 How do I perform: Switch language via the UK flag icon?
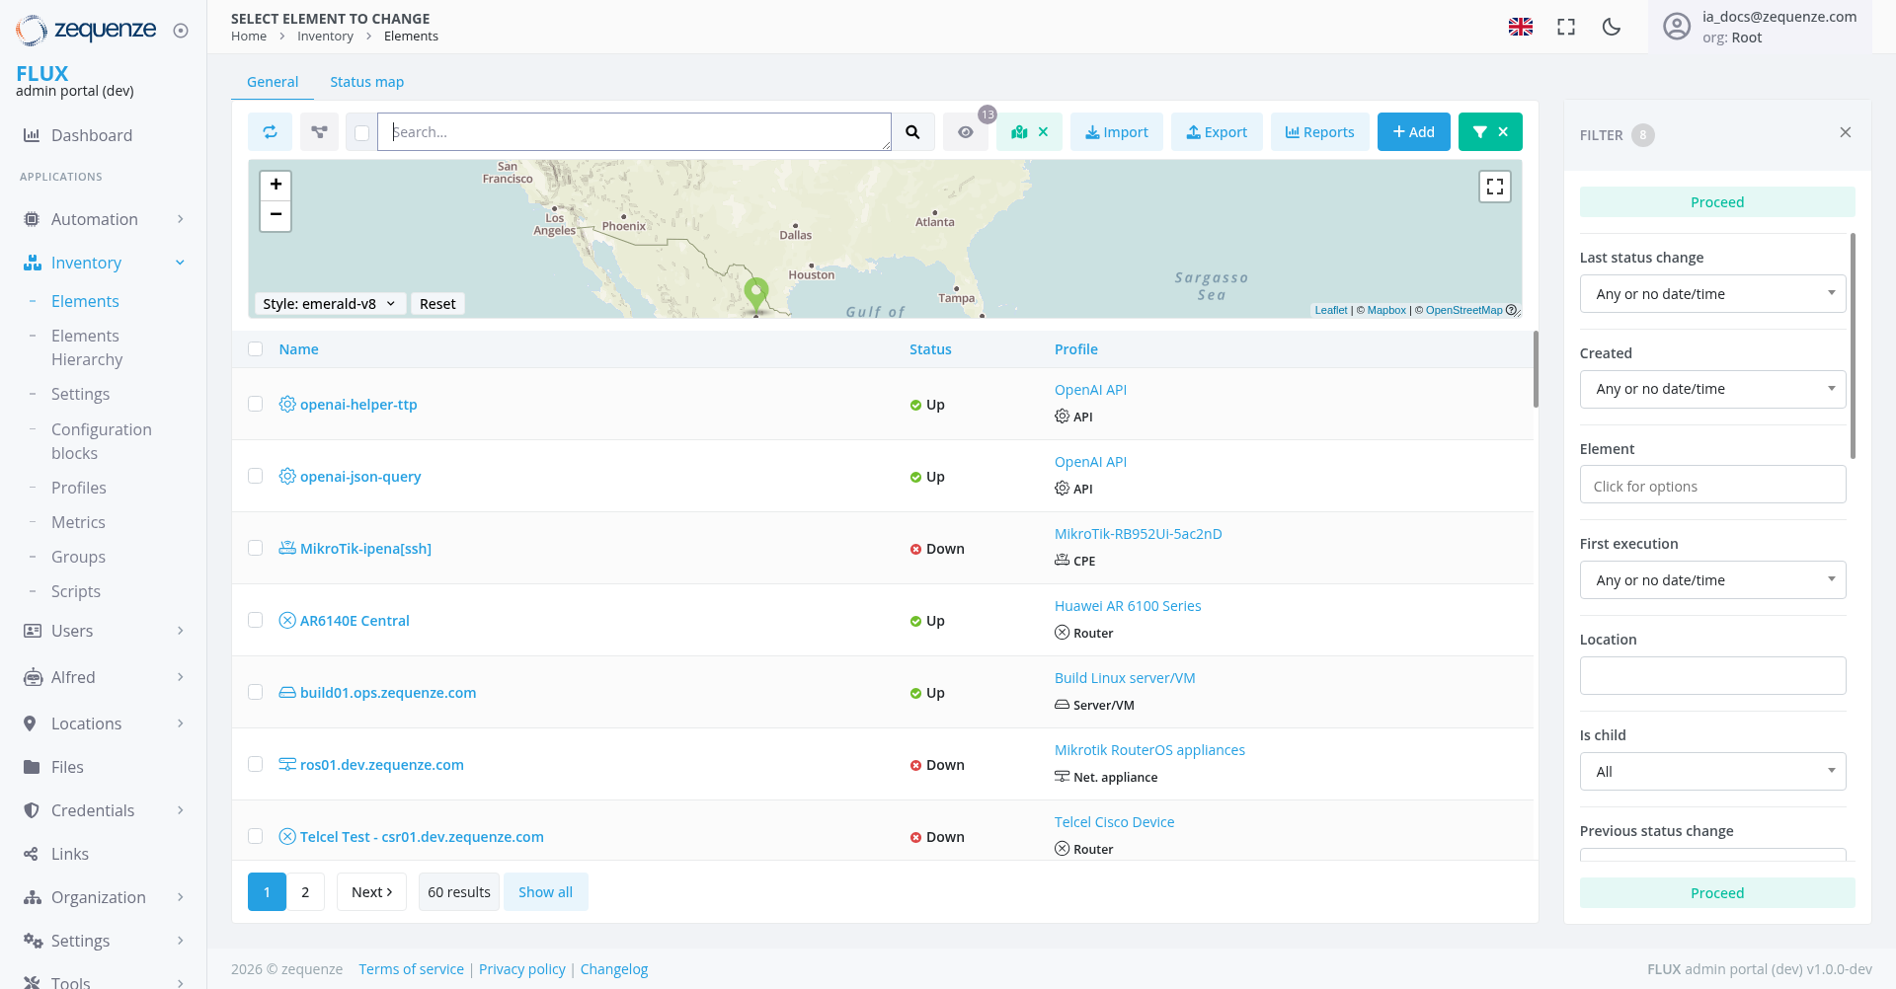pos(1521,27)
